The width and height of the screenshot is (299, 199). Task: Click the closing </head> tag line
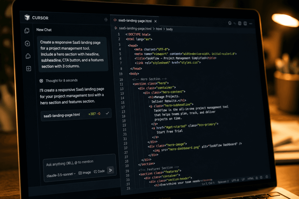[x=136, y=68]
